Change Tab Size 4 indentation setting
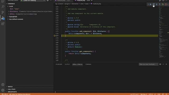This screenshot has height=95, width=169. tap(144, 94)
